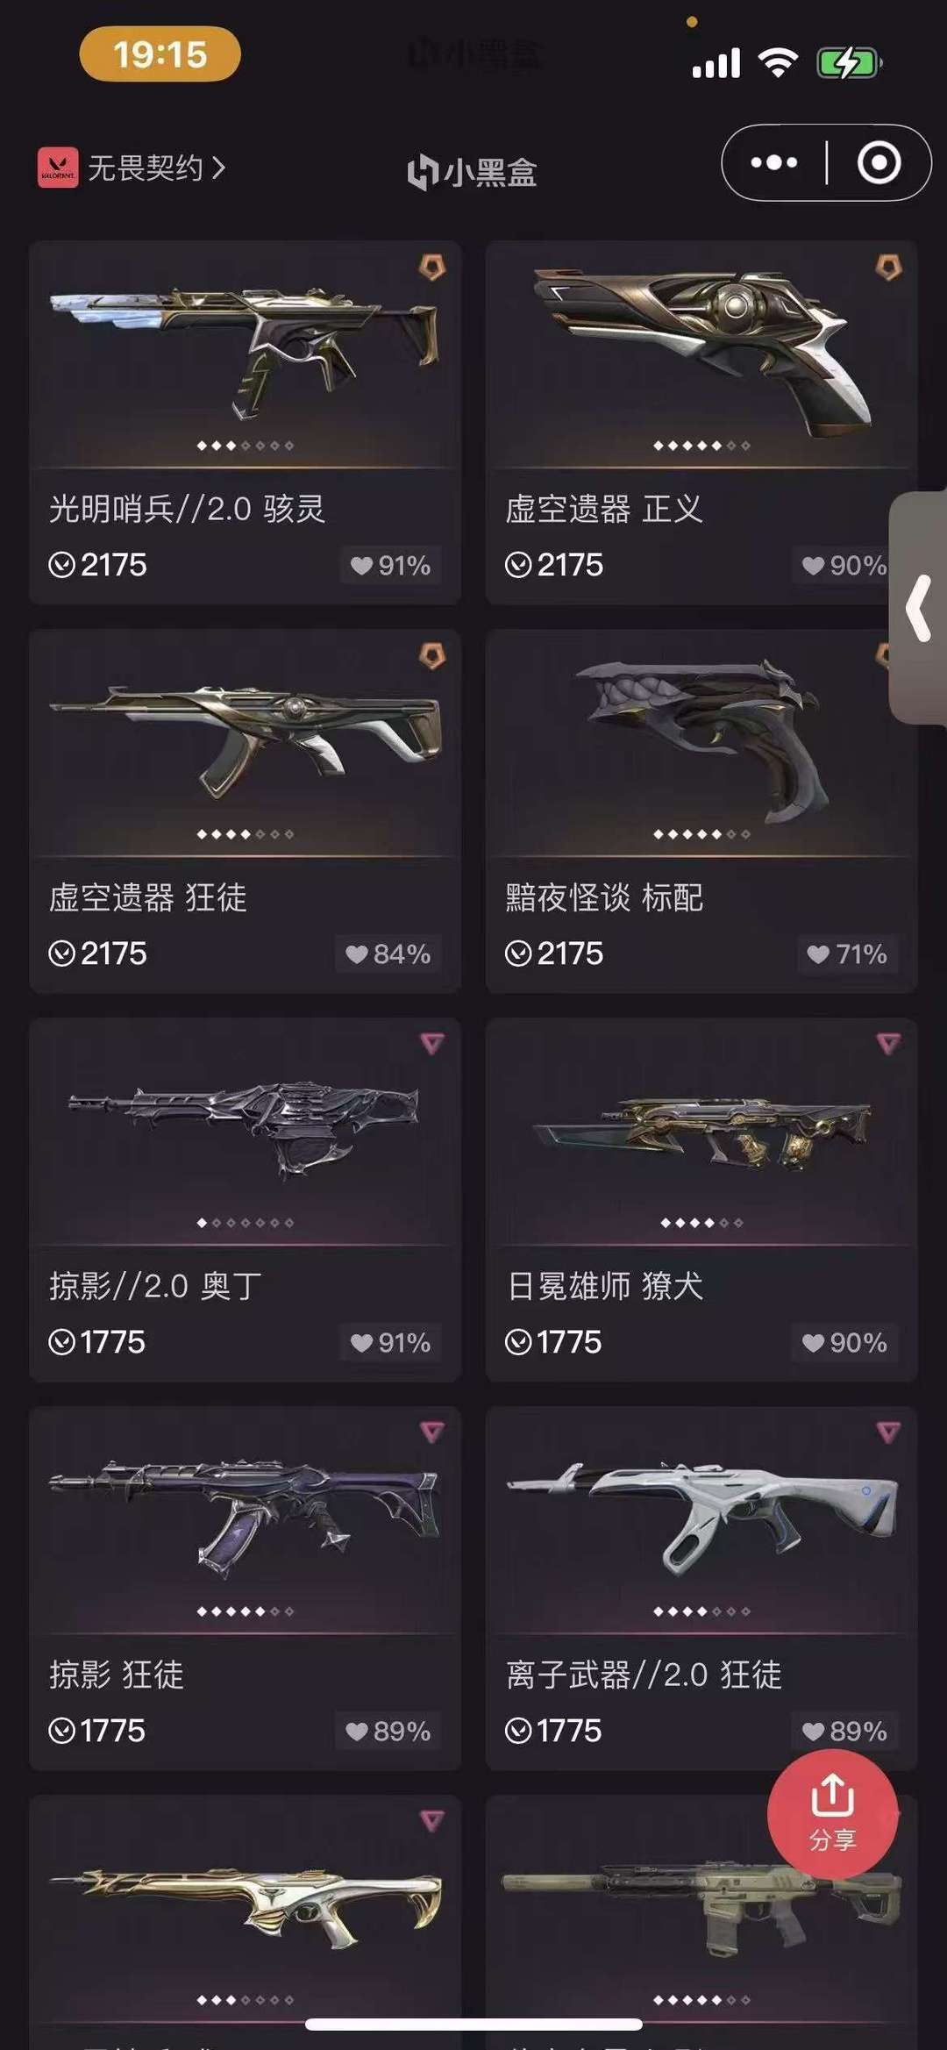Tap the red share button

[x=832, y=1814]
